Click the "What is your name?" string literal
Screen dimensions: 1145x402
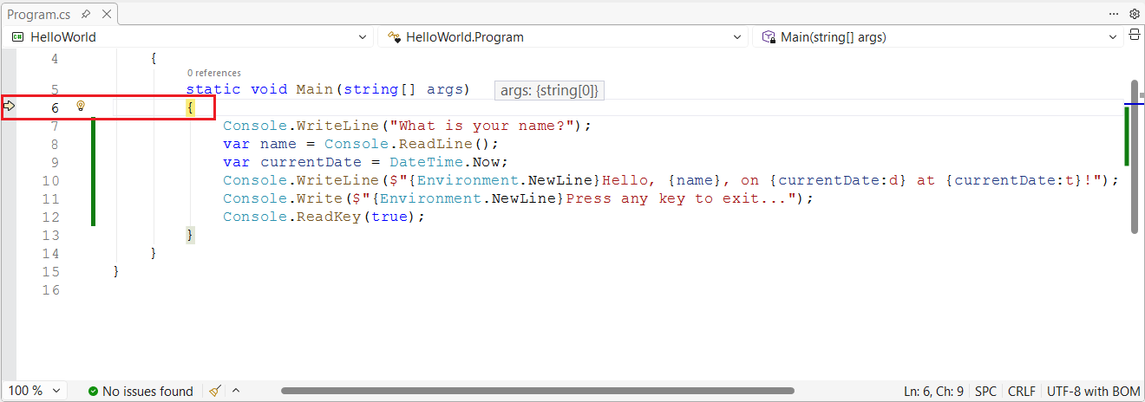(x=481, y=126)
